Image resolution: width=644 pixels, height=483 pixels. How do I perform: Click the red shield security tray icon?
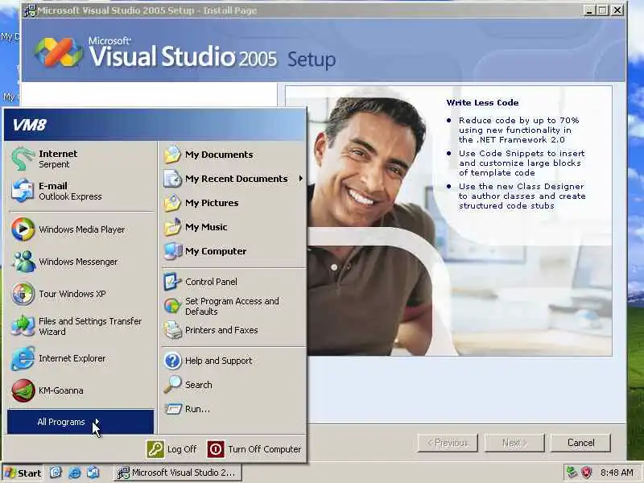click(587, 473)
